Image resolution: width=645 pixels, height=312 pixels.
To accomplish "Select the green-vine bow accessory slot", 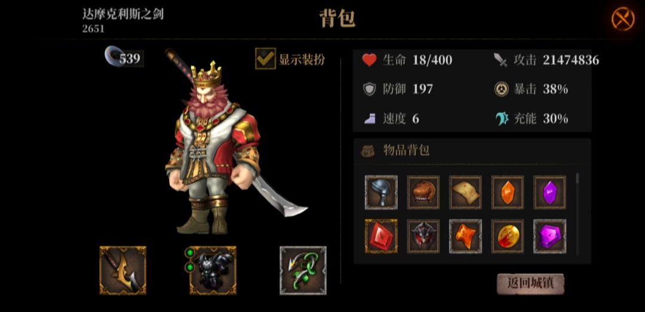I will 303,270.
